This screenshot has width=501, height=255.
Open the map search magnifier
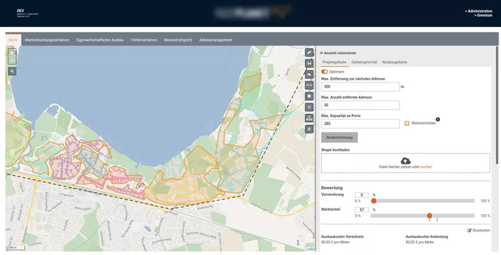(12, 71)
